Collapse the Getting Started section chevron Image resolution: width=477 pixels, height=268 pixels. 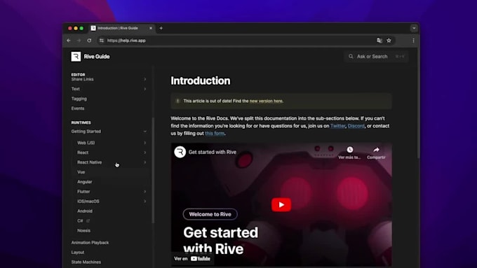click(x=145, y=132)
